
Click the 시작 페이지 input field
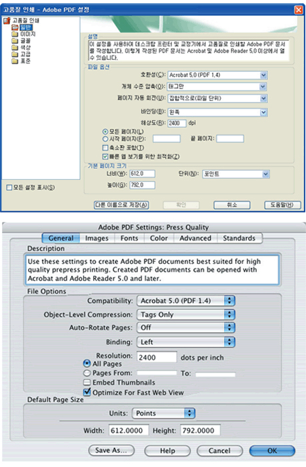click(x=167, y=139)
